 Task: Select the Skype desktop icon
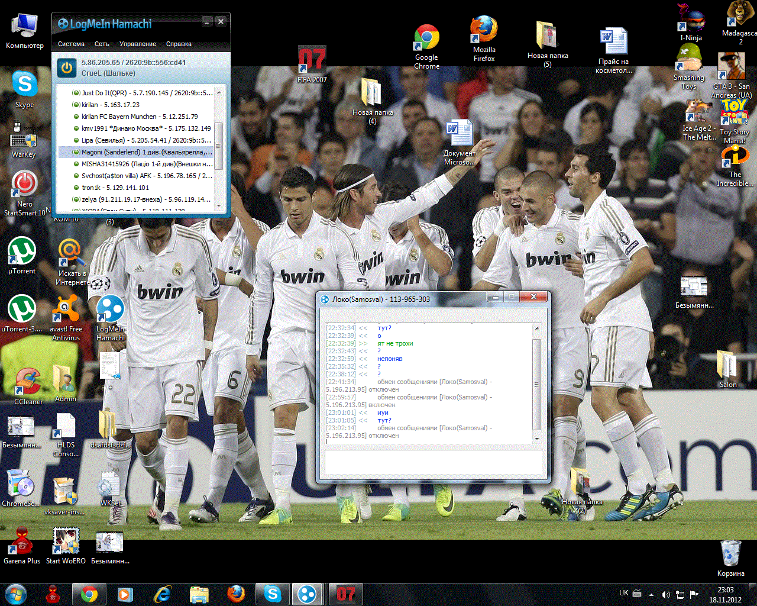[25, 89]
